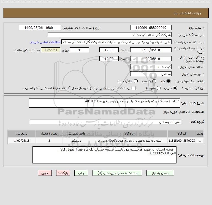
Task: Click the need date cell 1400/05/18
Action: point(22,141)
